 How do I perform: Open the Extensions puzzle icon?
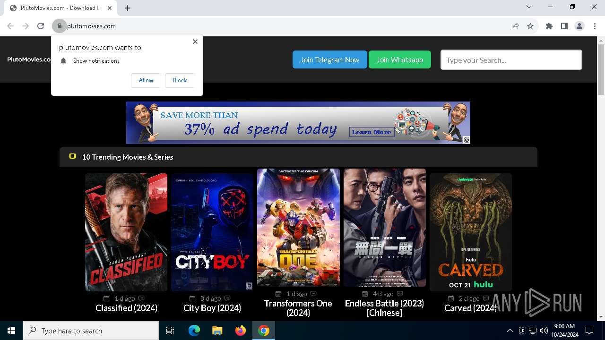[x=549, y=26]
